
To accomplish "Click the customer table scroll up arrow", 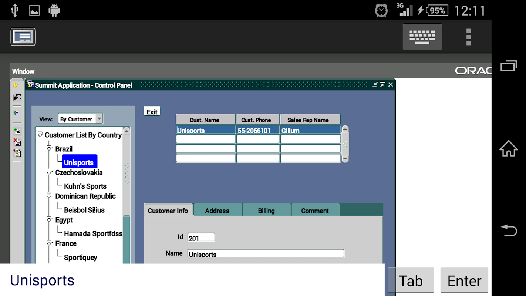I will (x=345, y=129).
